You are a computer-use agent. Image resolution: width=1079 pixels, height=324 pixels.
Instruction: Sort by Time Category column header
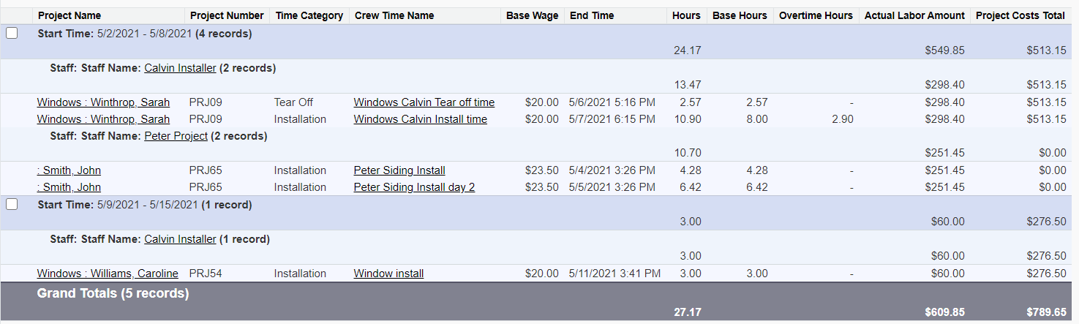[309, 15]
